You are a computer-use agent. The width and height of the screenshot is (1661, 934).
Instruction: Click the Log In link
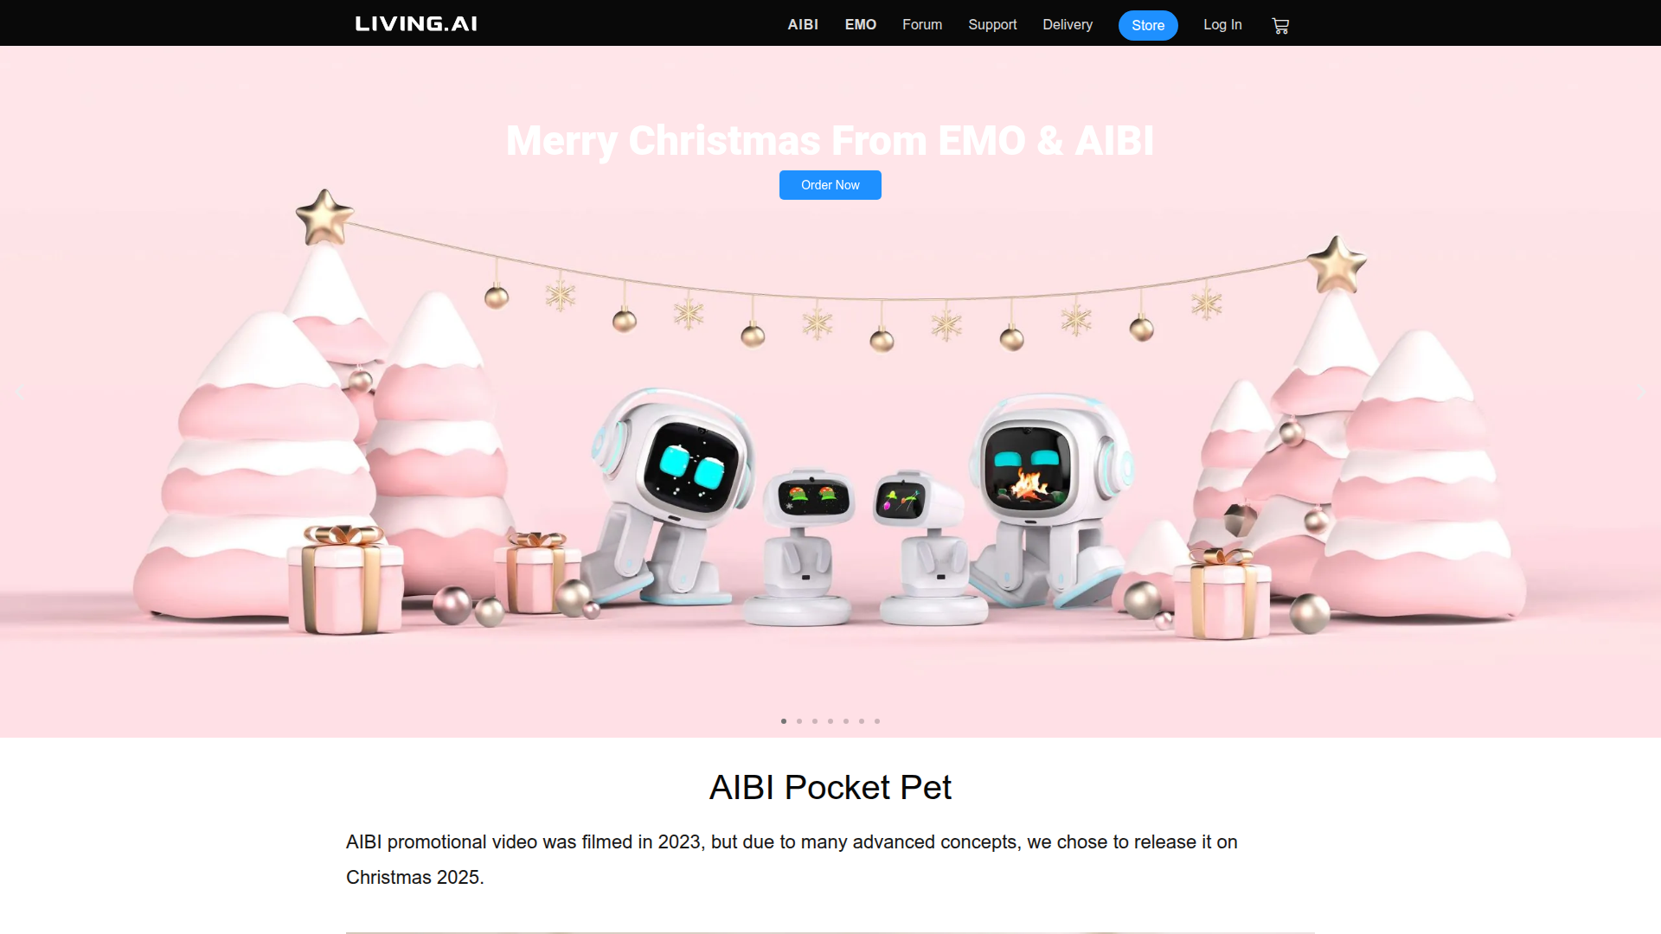[1222, 24]
